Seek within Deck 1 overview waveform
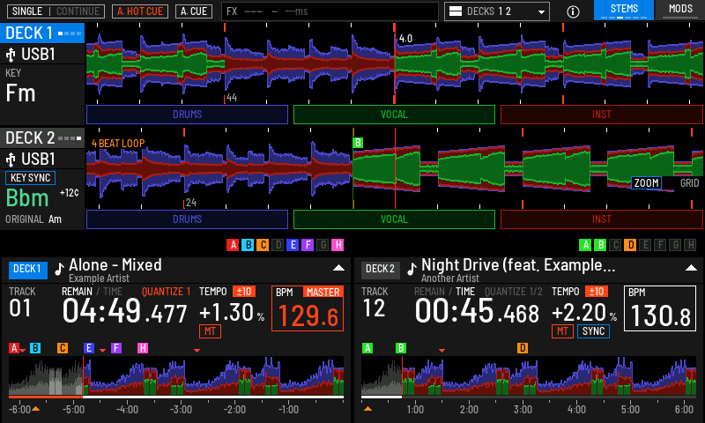The image size is (705, 423). tap(176, 375)
